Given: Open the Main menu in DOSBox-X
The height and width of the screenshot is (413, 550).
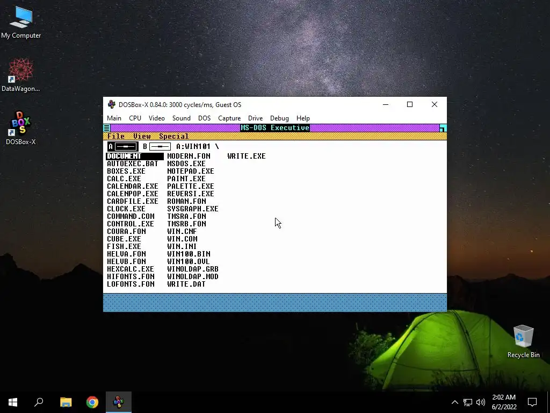Looking at the screenshot, I should coord(114,118).
